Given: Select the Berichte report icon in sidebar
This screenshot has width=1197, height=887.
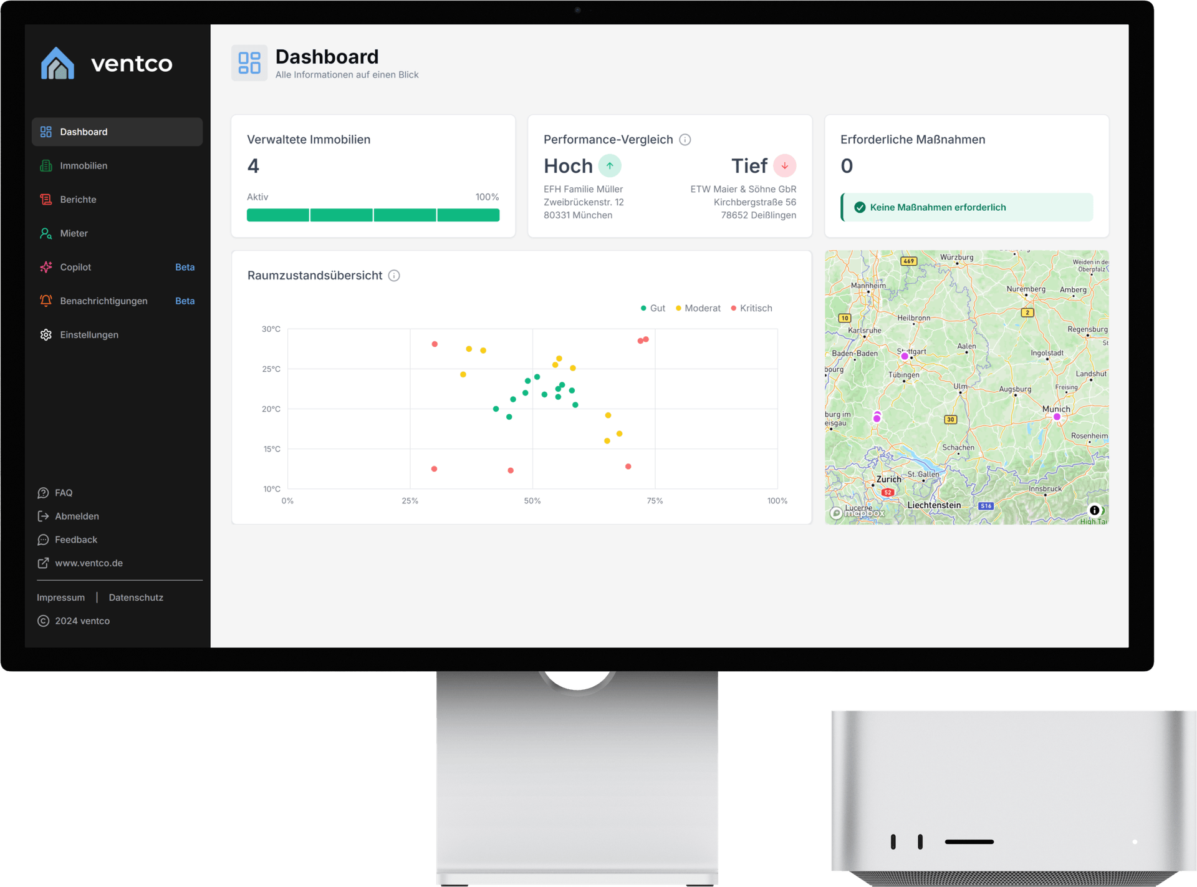Looking at the screenshot, I should pyautogui.click(x=46, y=199).
